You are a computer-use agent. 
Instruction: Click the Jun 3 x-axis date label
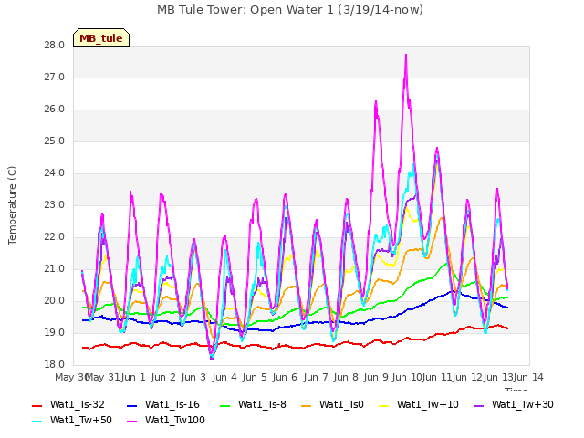pos(193,378)
